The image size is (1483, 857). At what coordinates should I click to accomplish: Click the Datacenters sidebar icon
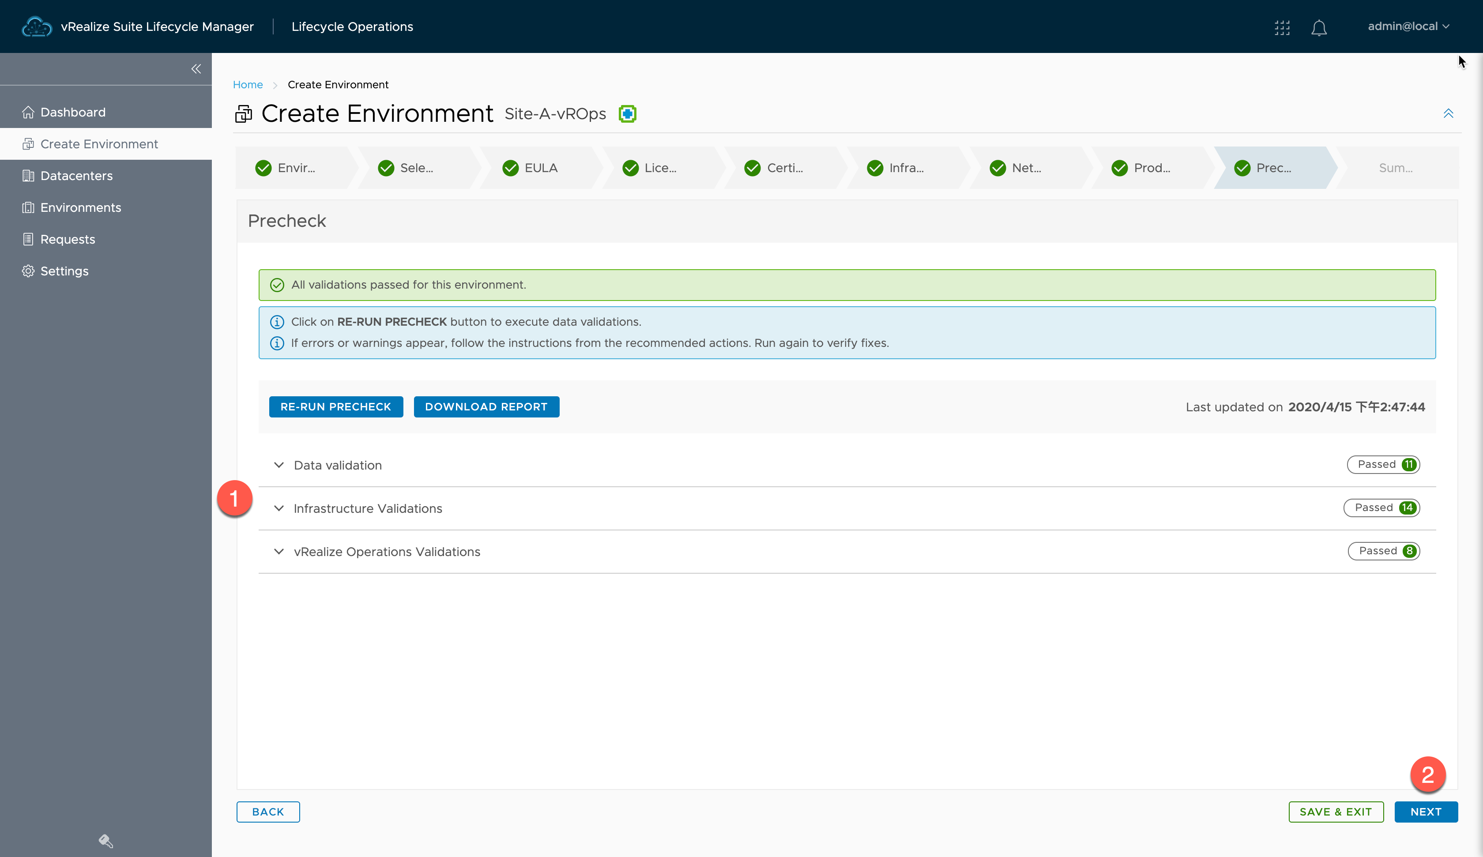[x=27, y=176]
